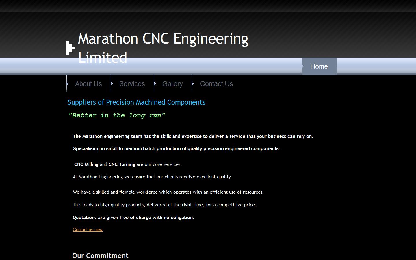Click the "Contact us now." link

88,229
